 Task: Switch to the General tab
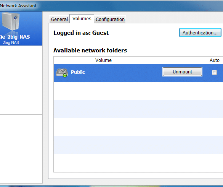[59, 19]
